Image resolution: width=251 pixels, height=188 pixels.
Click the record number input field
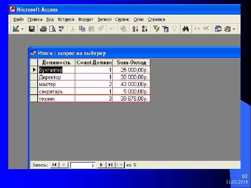click(83, 165)
